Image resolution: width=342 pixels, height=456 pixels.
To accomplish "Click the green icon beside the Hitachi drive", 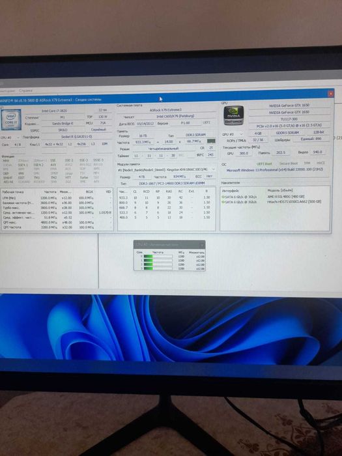I will (223, 201).
